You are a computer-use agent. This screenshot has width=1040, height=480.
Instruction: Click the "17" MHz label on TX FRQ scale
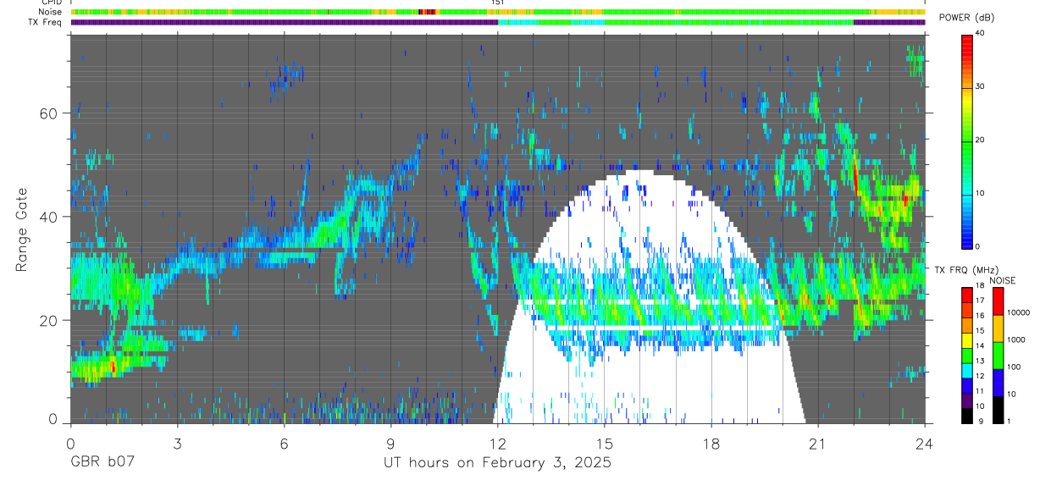pyautogui.click(x=981, y=301)
